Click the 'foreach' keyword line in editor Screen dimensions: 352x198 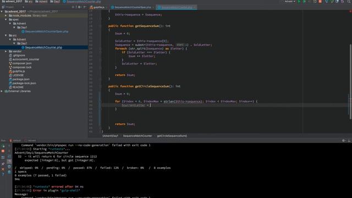(151, 49)
